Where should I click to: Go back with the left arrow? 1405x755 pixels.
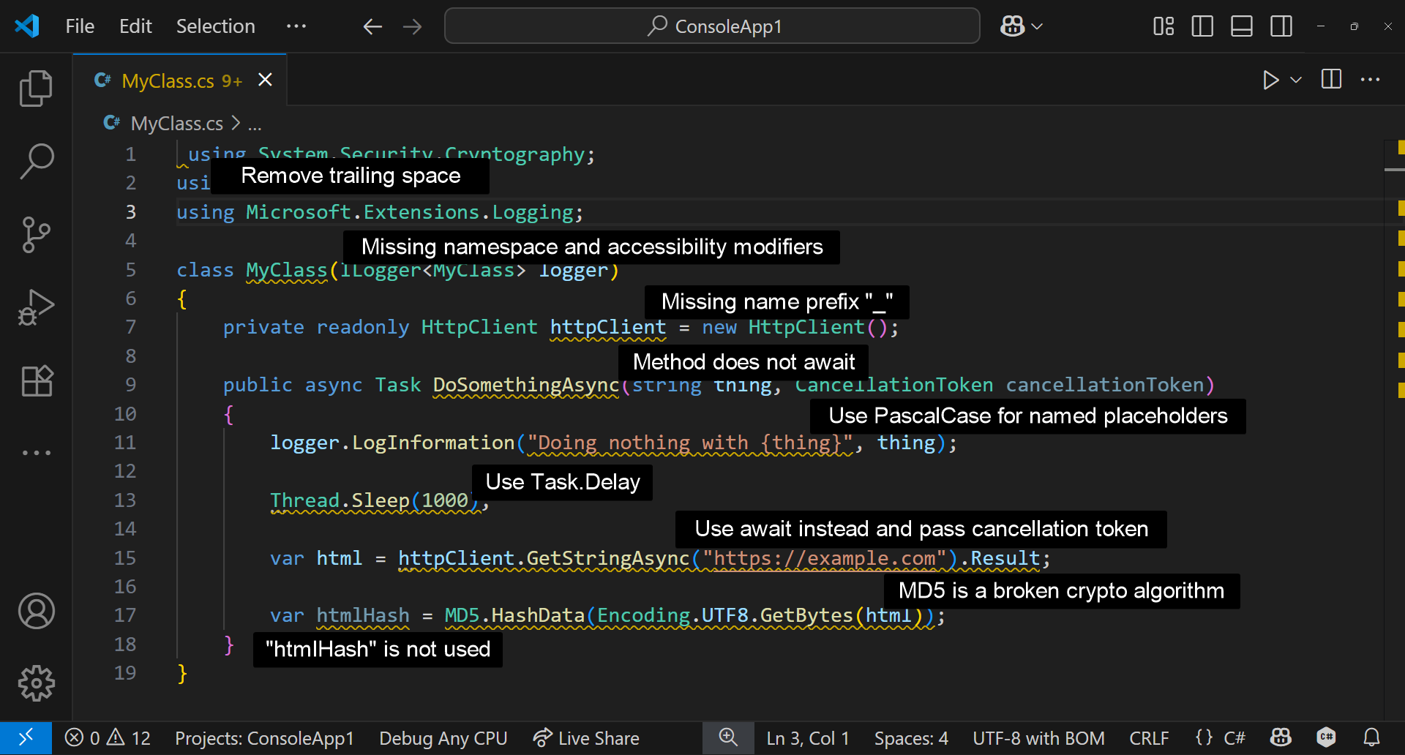[372, 27]
